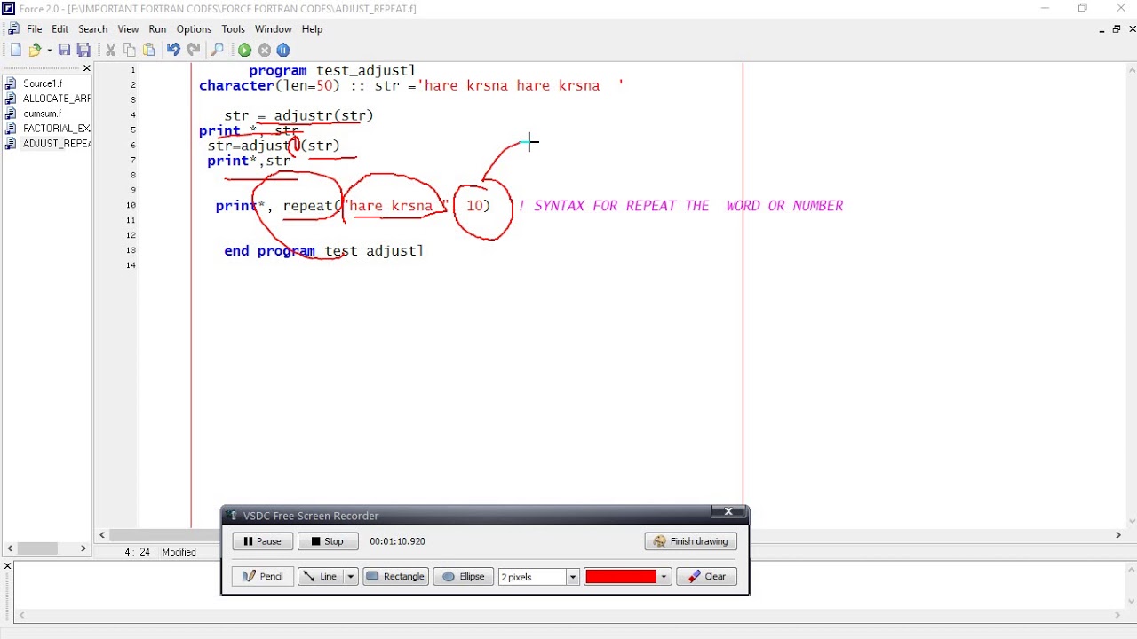Click the red drawing color swatch
The image size is (1137, 639).
[x=620, y=577]
